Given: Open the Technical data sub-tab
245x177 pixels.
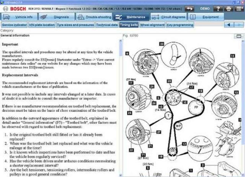Looking at the screenshot, I should coord(107,25).
